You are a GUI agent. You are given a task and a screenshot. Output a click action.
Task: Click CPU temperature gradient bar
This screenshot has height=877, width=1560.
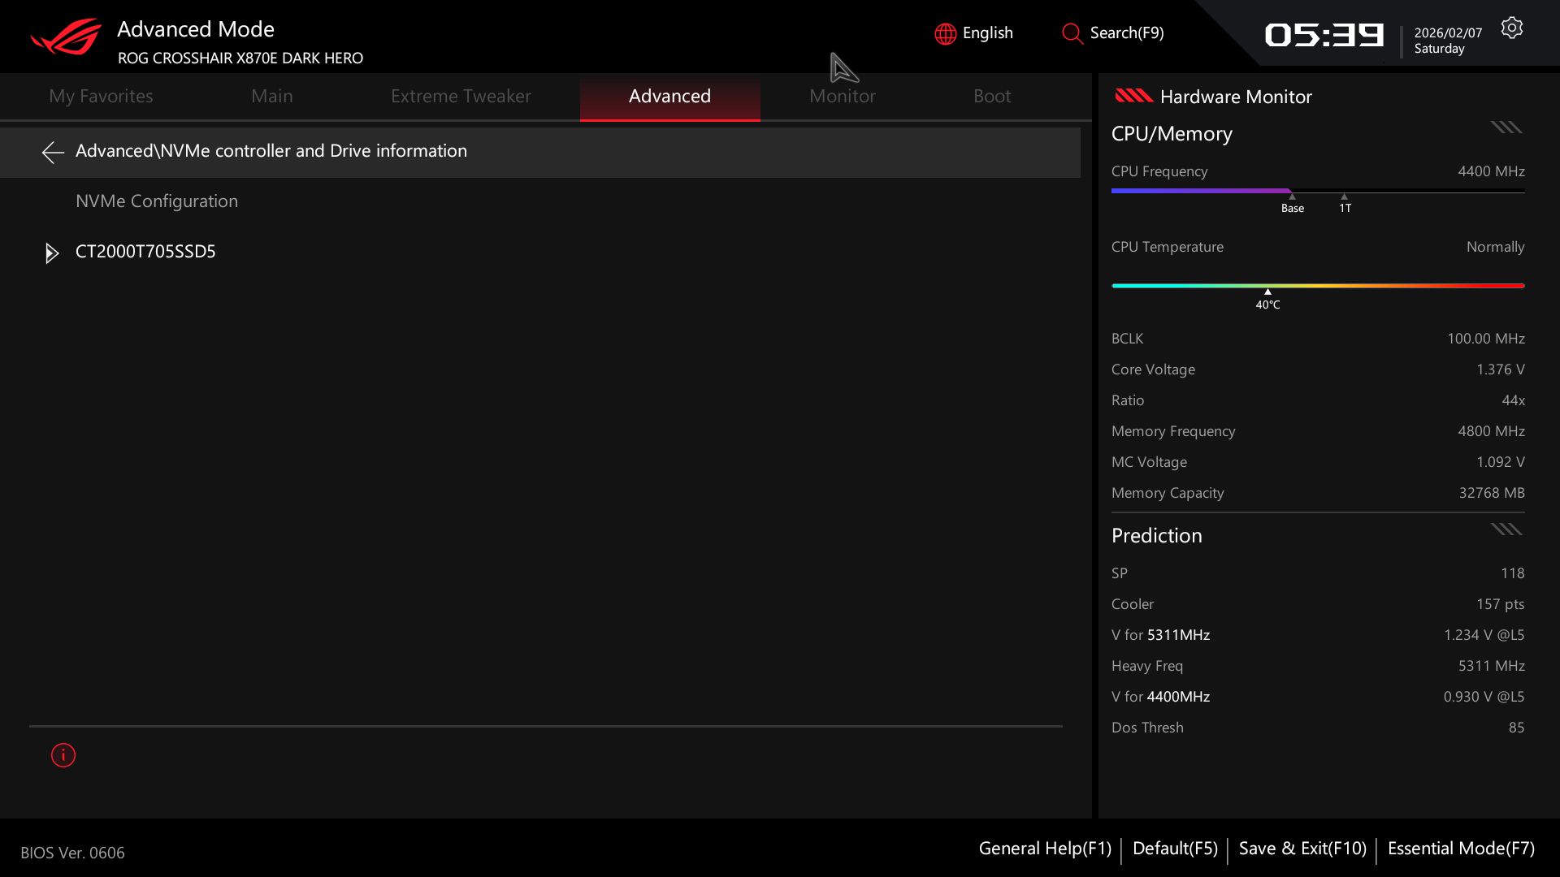(1317, 286)
